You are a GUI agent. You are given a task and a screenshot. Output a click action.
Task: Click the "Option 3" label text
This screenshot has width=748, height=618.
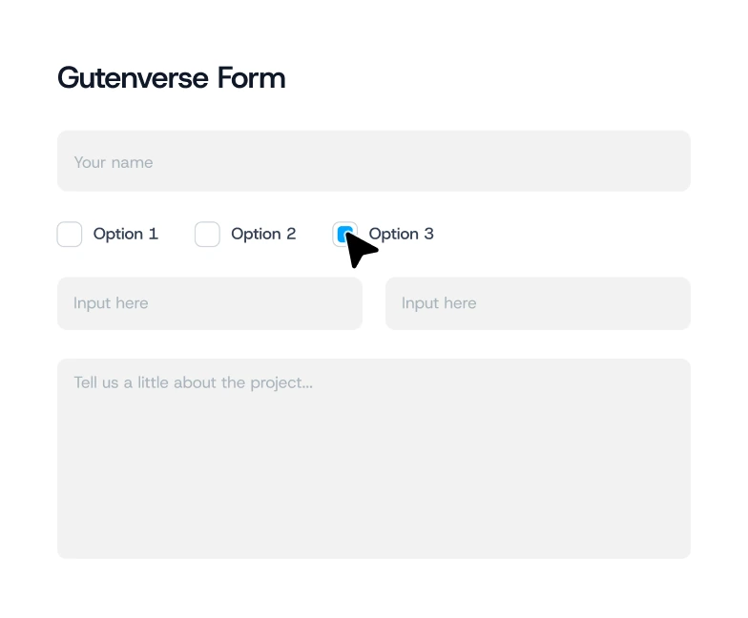coord(402,234)
